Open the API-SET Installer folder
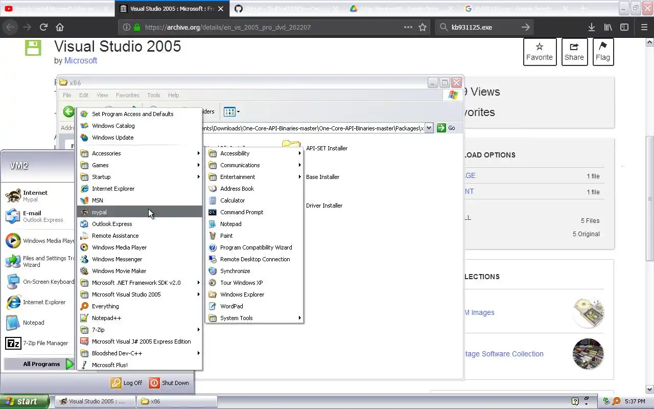The width and height of the screenshot is (654, 409). point(315,148)
